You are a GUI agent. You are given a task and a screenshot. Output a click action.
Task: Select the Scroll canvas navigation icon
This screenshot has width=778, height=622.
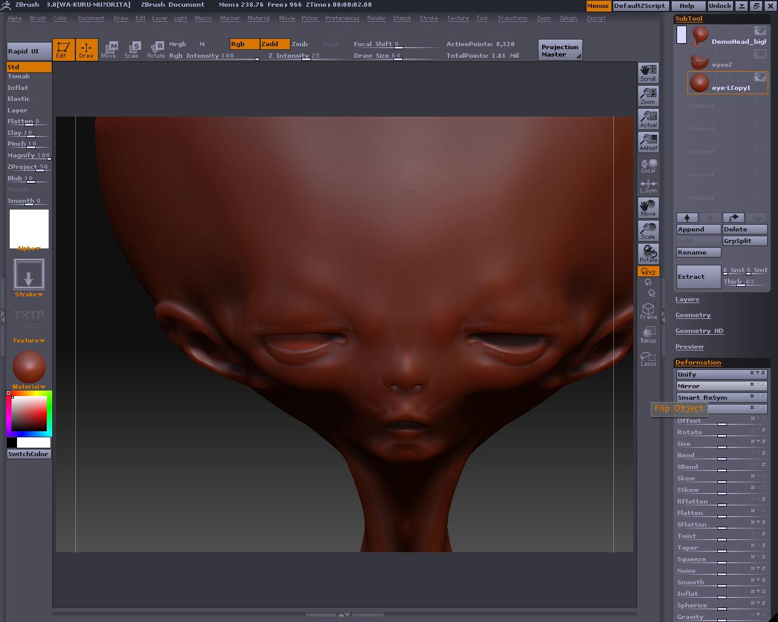tap(648, 72)
